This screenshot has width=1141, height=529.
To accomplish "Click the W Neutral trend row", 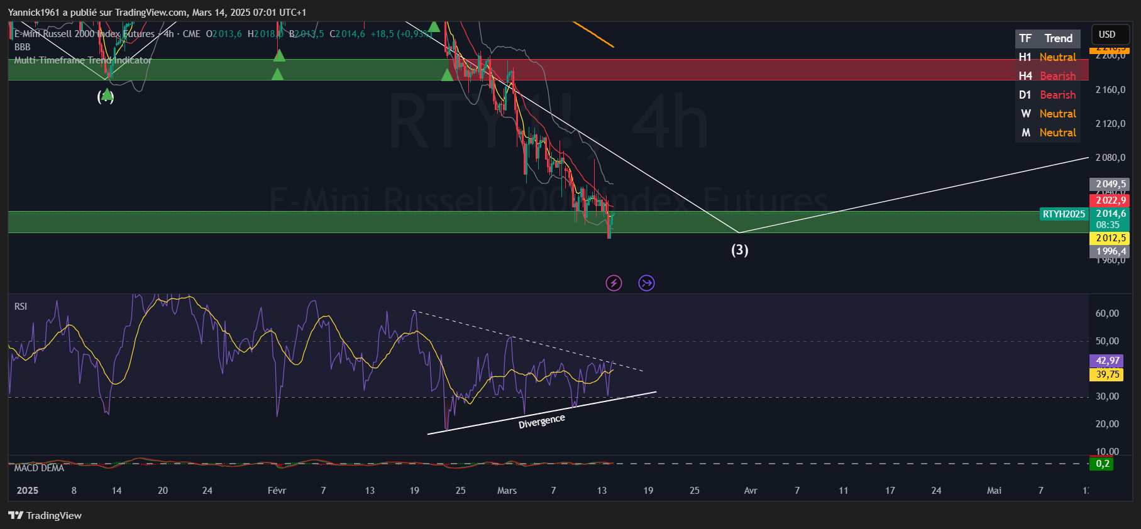I will [1047, 114].
